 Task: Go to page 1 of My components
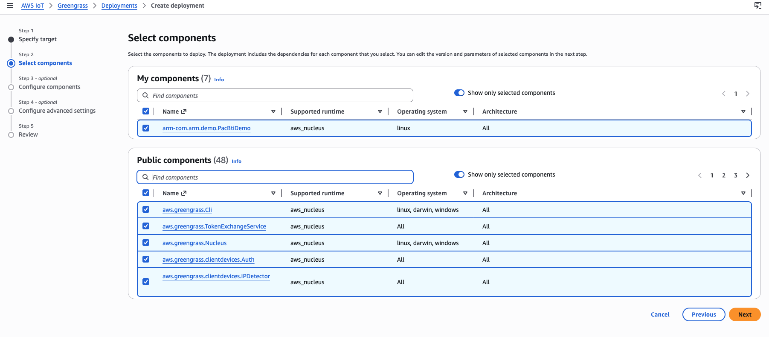(736, 94)
